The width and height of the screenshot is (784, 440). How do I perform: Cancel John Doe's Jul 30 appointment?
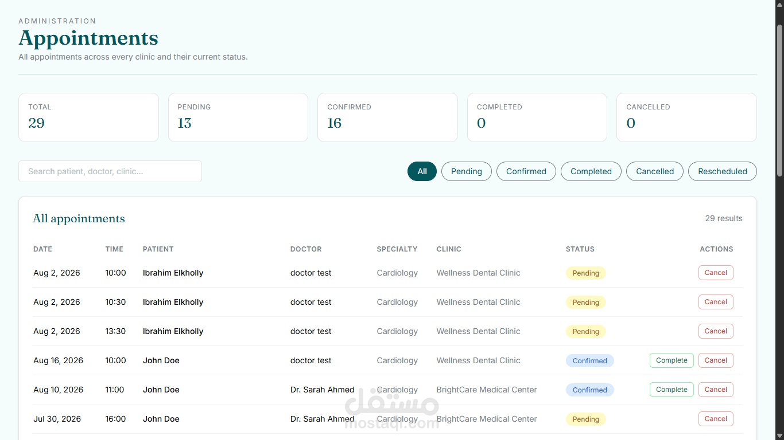tap(716, 419)
